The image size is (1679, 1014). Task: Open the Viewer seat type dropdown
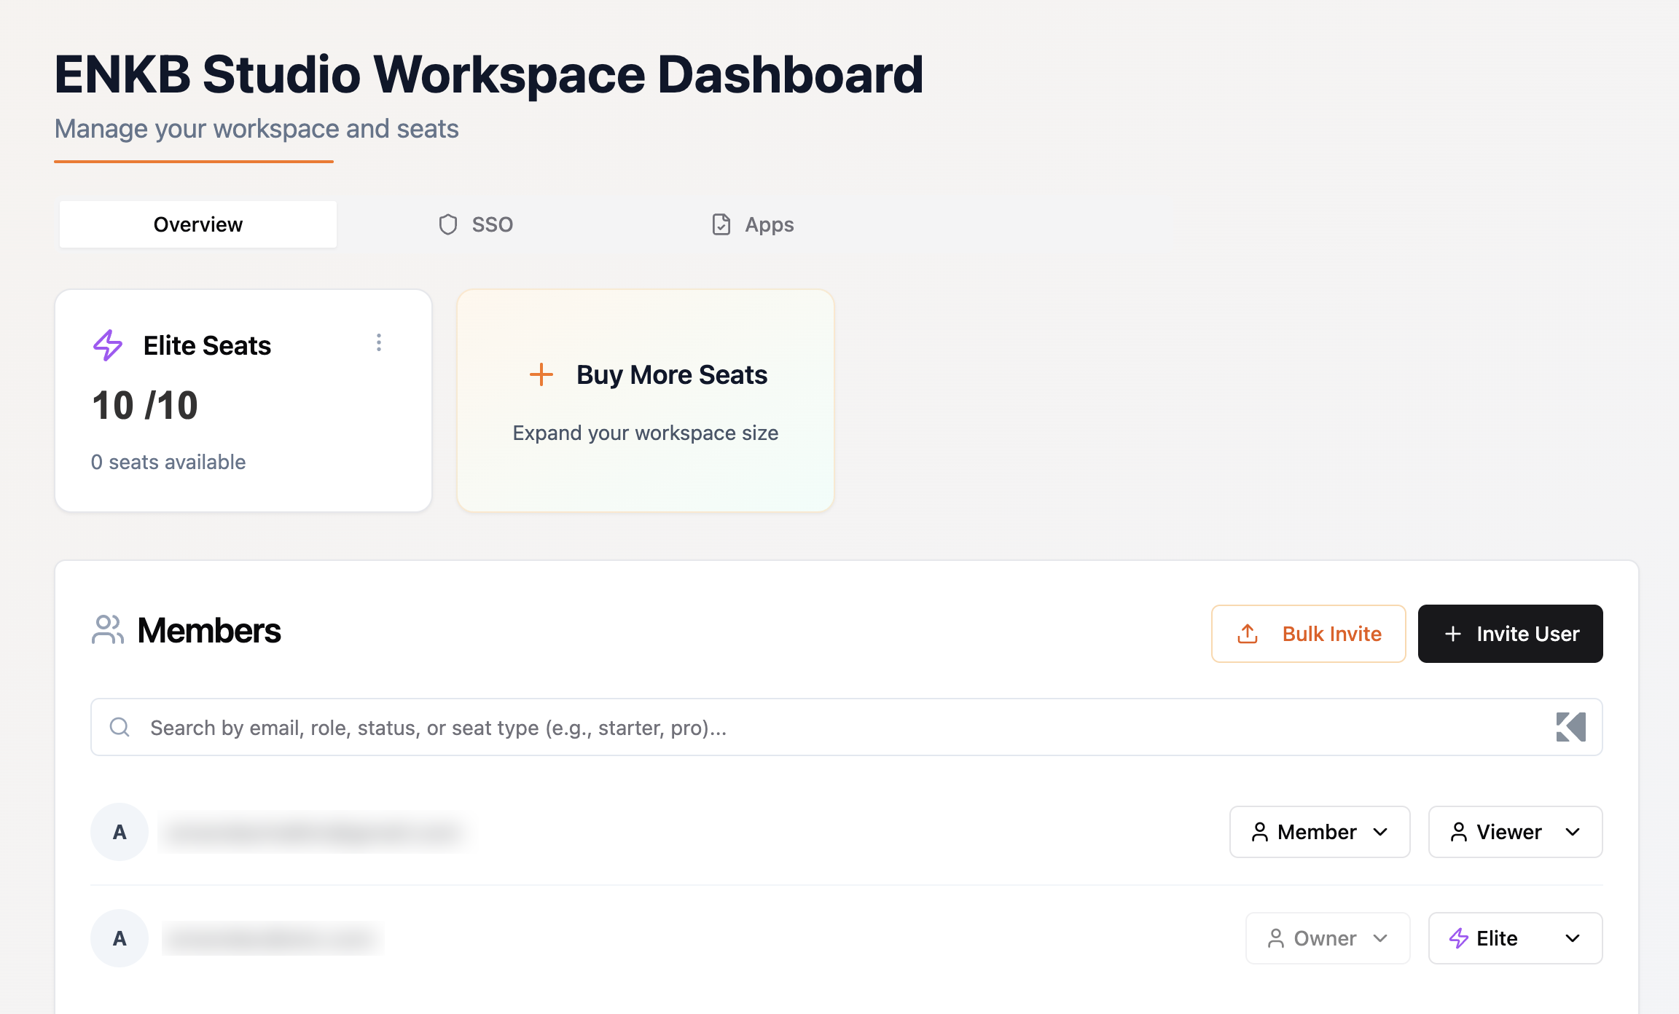point(1515,832)
